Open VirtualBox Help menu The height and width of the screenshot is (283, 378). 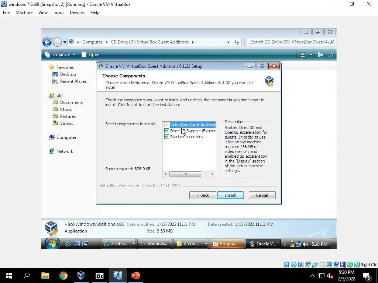(x=95, y=13)
